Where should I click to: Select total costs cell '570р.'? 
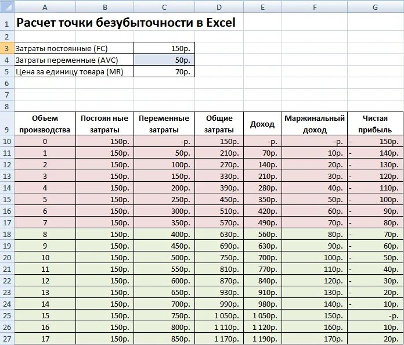click(x=219, y=222)
